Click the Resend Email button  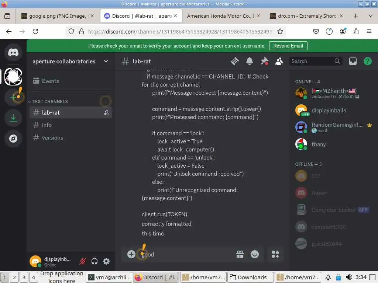(x=288, y=46)
